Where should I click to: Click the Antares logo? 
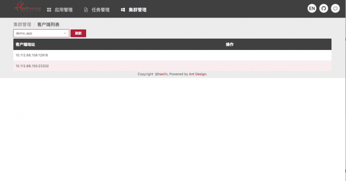tap(28, 9)
